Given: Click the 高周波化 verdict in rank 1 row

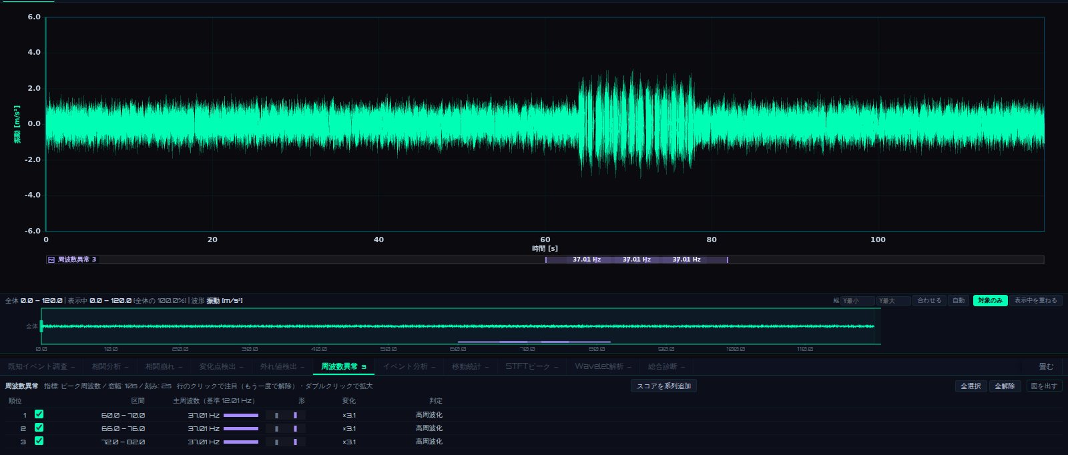Looking at the screenshot, I should click(429, 415).
